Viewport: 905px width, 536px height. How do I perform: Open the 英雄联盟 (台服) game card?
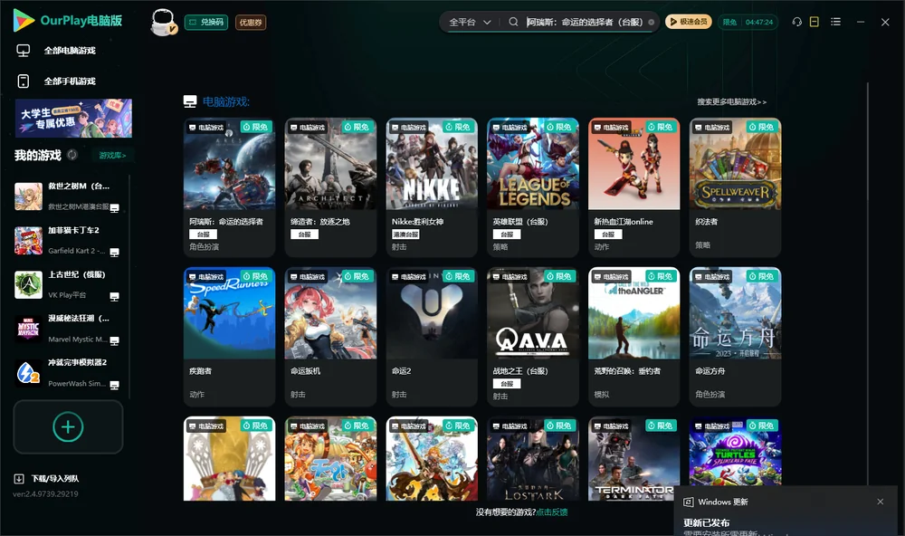tap(533, 187)
